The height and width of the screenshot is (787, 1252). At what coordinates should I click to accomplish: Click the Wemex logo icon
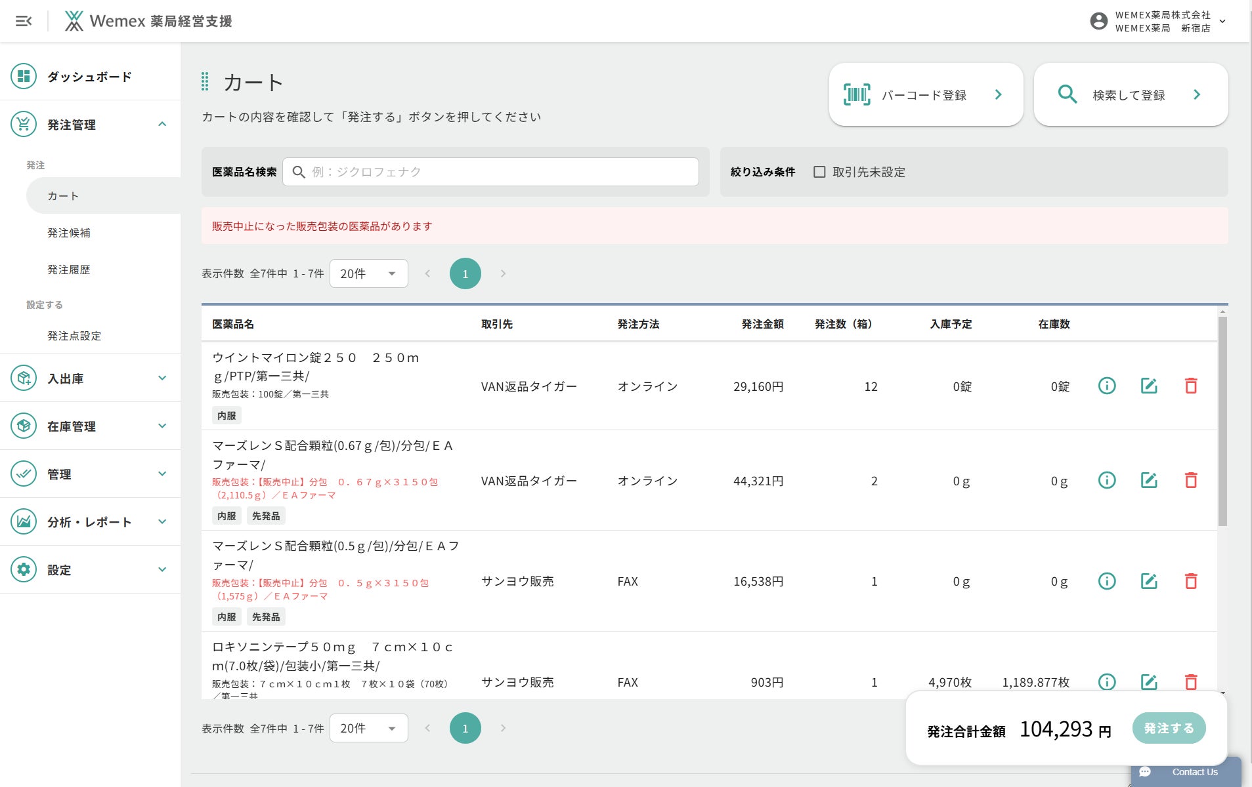[x=74, y=21]
